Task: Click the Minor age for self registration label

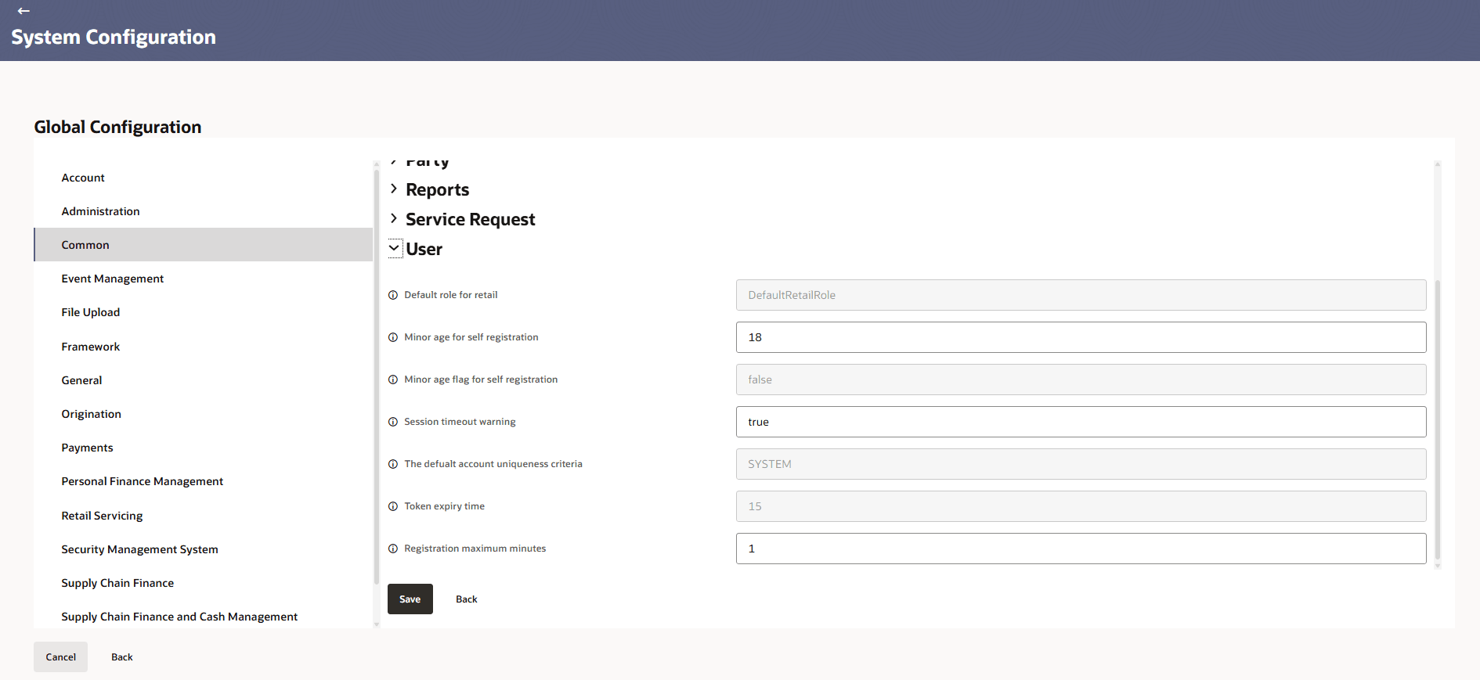Action: [471, 337]
